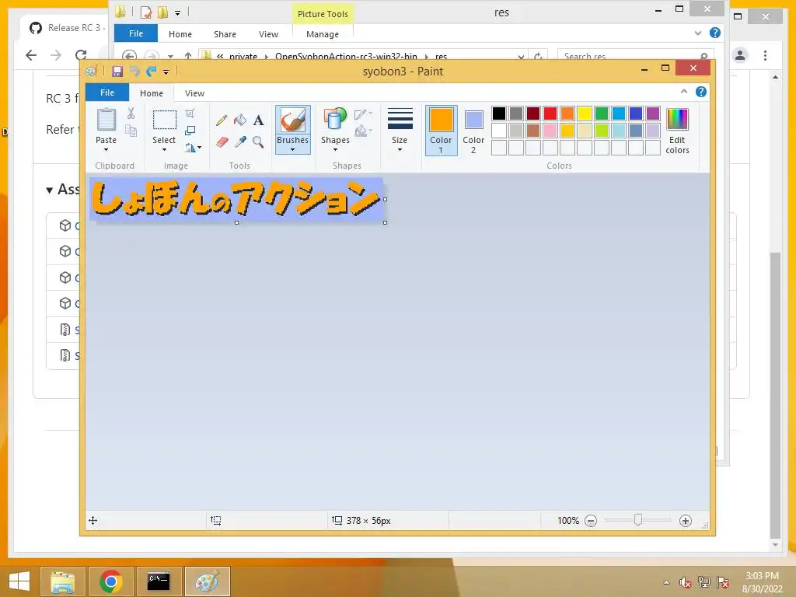The width and height of the screenshot is (796, 597).
Task: Open the Paint File menu
Action: [x=107, y=93]
